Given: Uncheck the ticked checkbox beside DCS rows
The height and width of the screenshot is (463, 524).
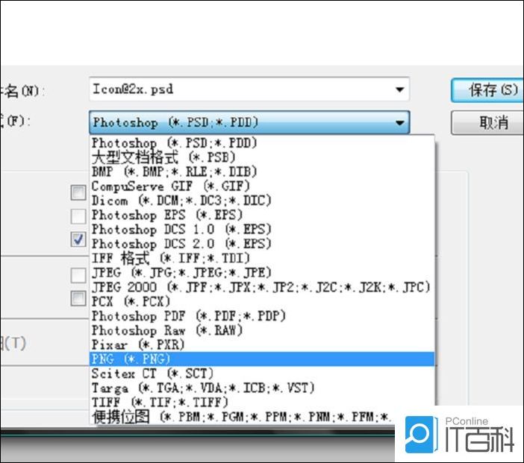Looking at the screenshot, I should point(78,239).
